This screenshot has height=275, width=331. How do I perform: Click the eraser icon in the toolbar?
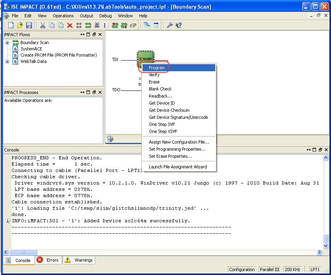coord(133,25)
